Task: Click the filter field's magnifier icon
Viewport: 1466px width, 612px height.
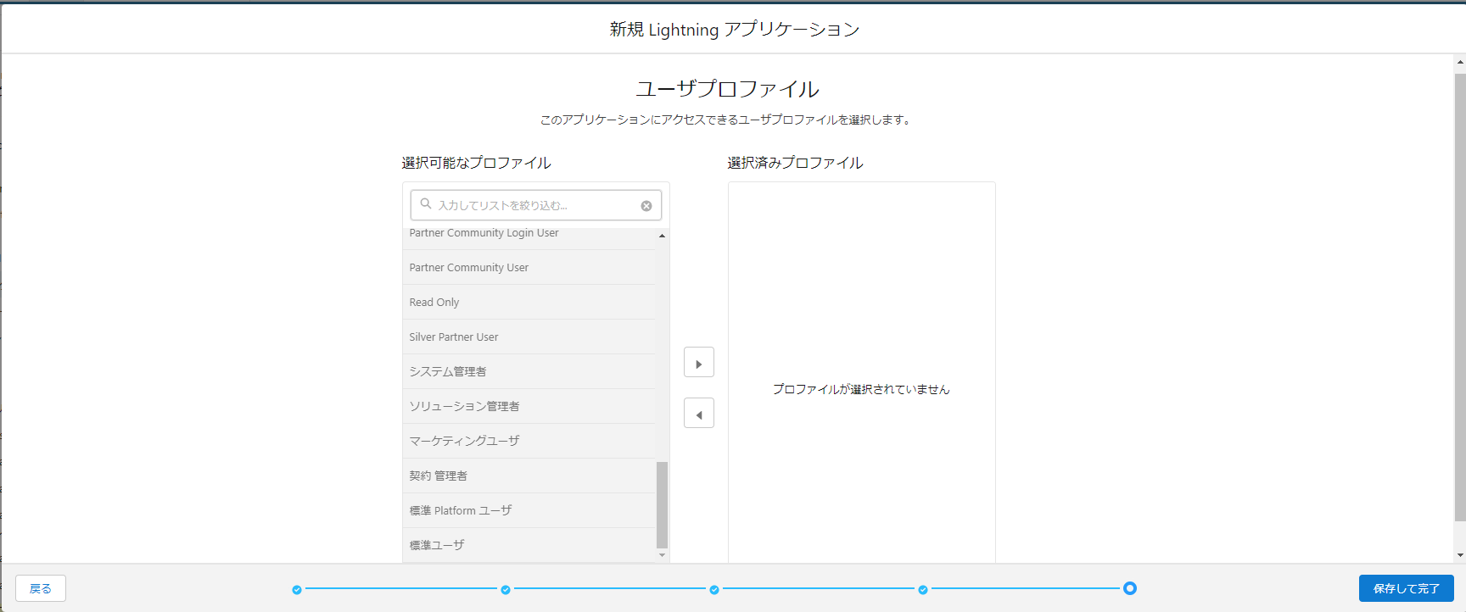Action: tap(426, 204)
